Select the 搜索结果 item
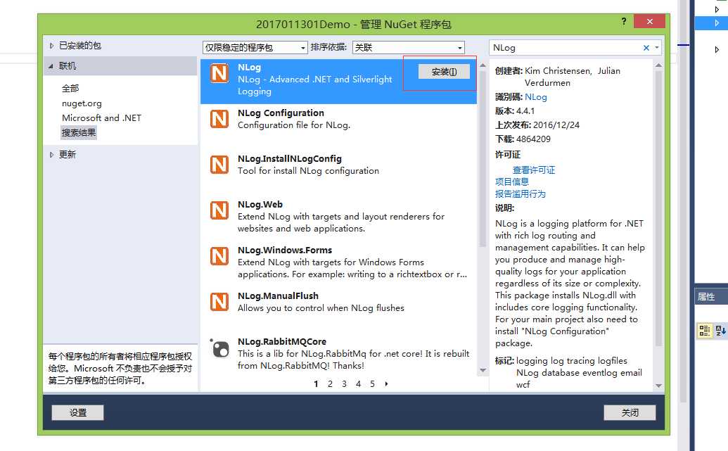This screenshot has height=451, width=728. [x=79, y=132]
